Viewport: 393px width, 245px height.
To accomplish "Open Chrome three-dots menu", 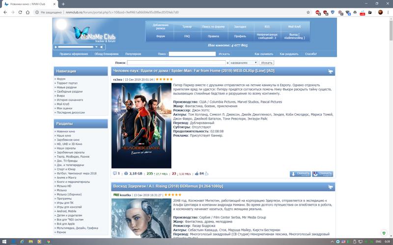I will pos(388,12).
